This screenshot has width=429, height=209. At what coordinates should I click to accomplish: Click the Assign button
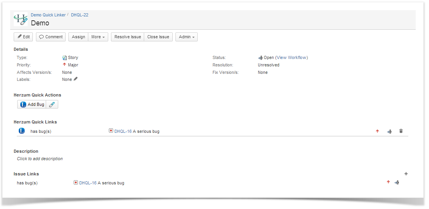tap(79, 37)
